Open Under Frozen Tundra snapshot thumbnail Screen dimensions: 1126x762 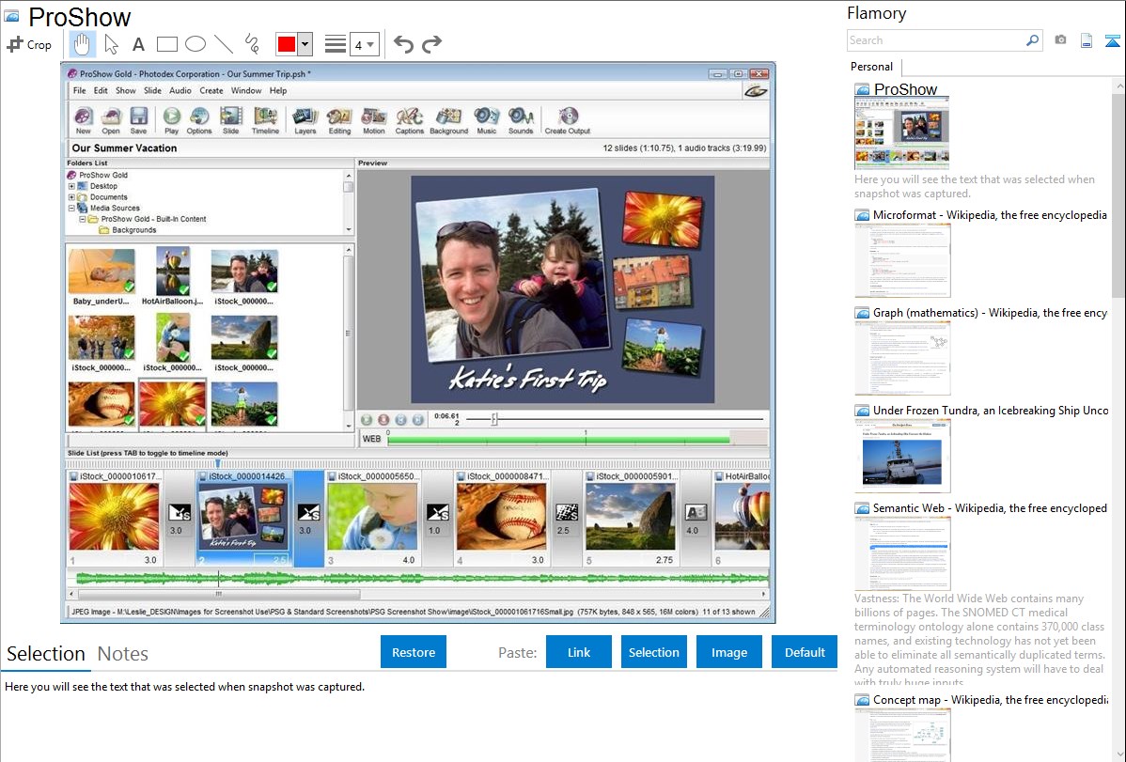pos(902,456)
